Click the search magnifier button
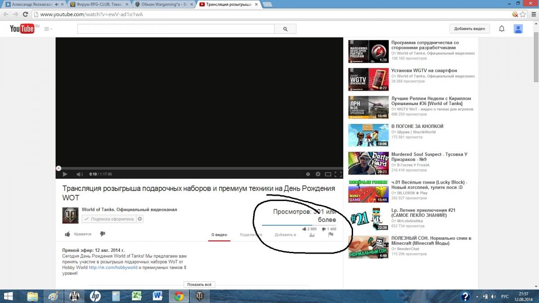This screenshot has height=303, width=539. click(285, 29)
